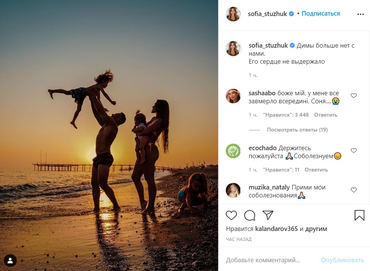Save the post with the bookmark icon

[359, 215]
